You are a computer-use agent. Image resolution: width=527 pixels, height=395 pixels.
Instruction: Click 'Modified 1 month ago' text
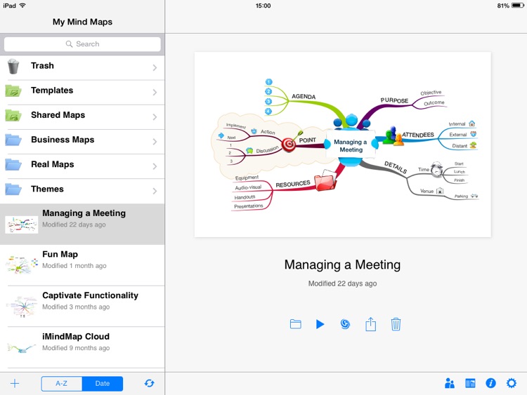pos(74,266)
